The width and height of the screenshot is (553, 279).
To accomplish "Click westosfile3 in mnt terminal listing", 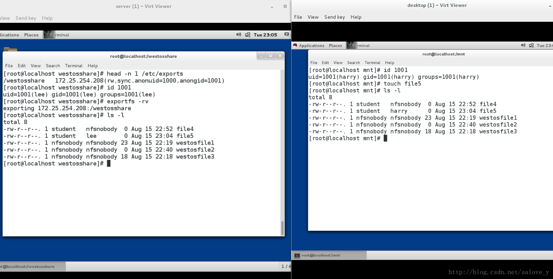I will point(498,131).
